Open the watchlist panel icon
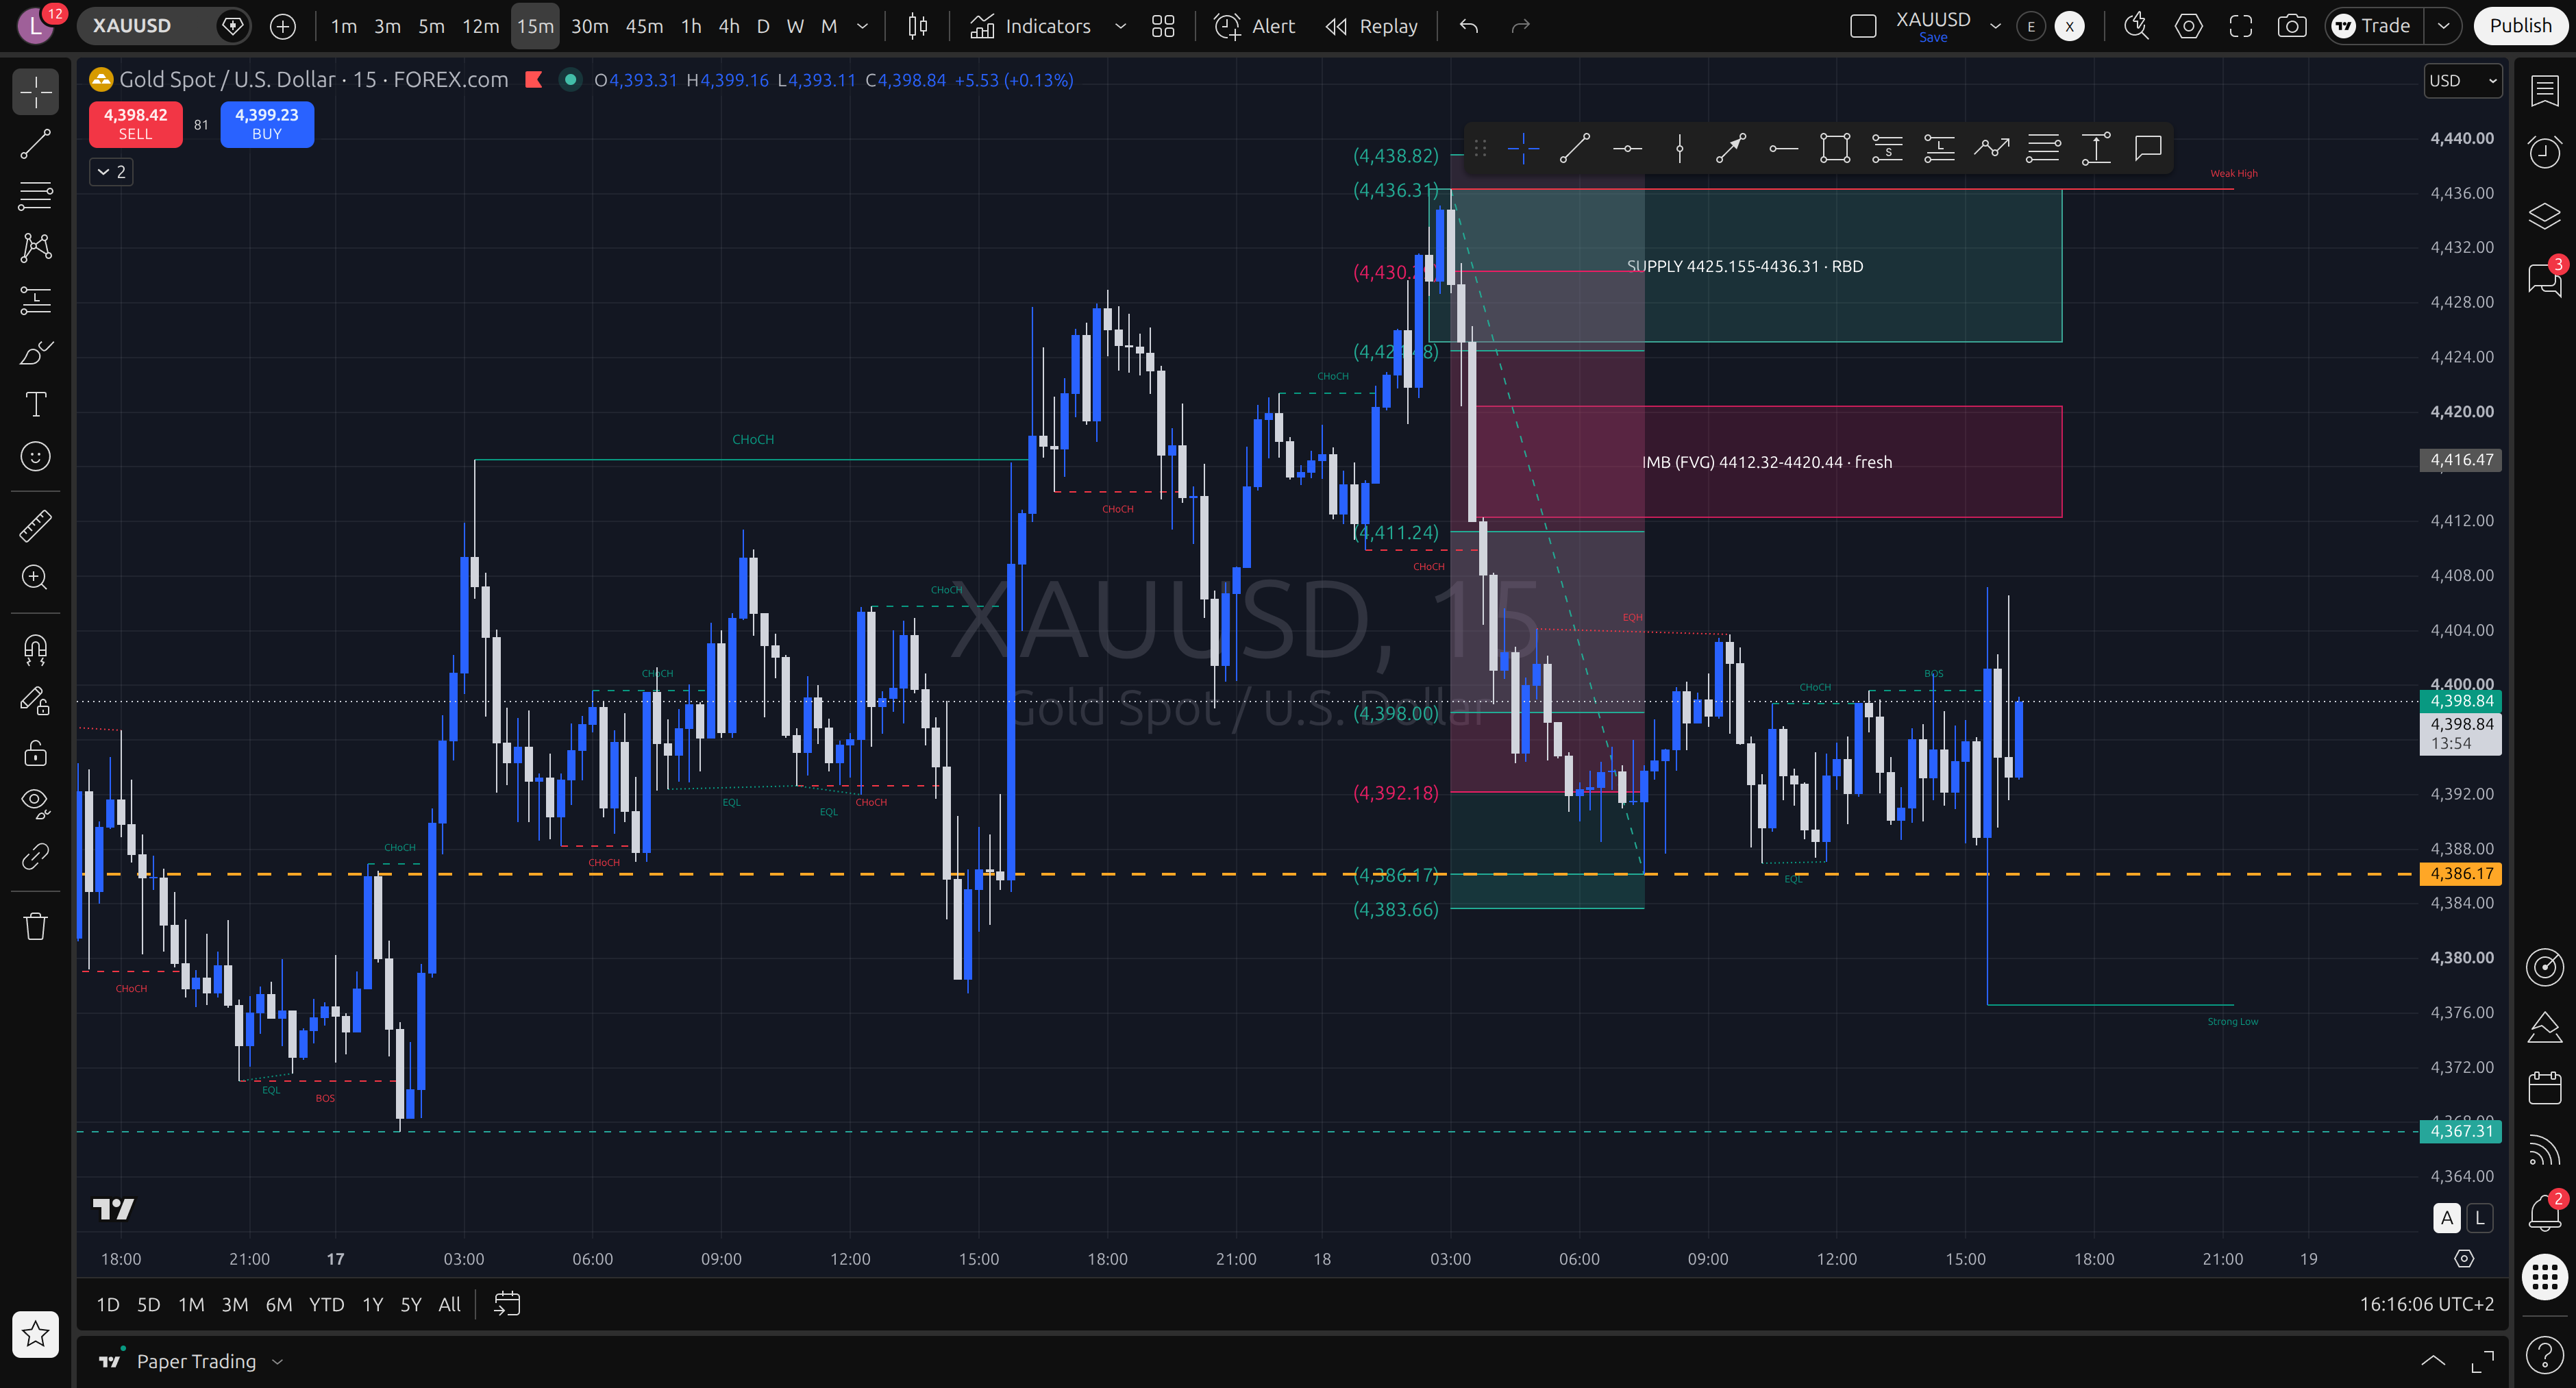This screenshot has width=2576, height=1388. click(2544, 91)
